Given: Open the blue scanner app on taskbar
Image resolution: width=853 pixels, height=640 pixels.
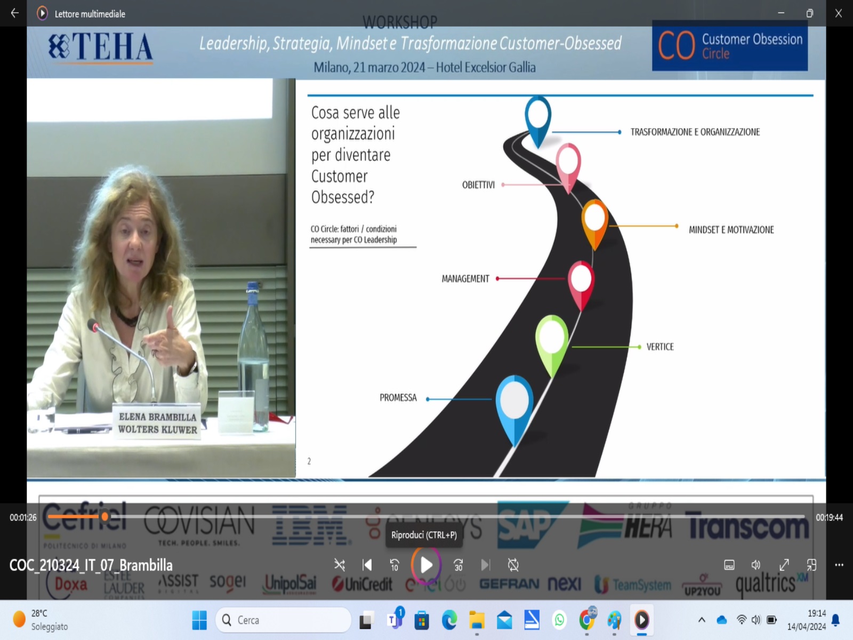Looking at the screenshot, I should [x=532, y=620].
